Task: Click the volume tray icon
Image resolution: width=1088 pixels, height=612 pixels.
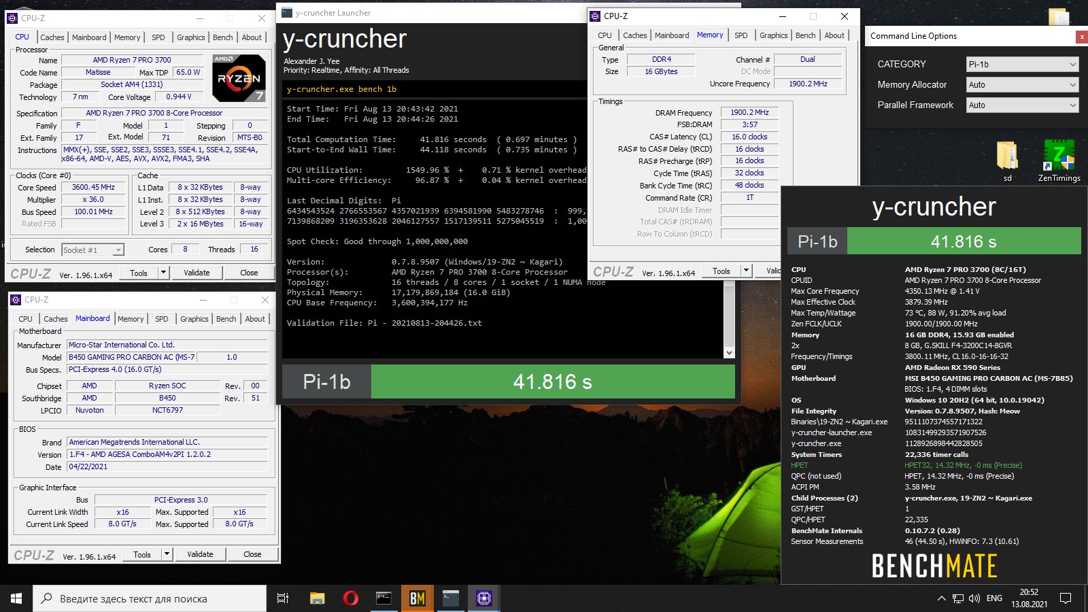Action: pyautogui.click(x=974, y=598)
